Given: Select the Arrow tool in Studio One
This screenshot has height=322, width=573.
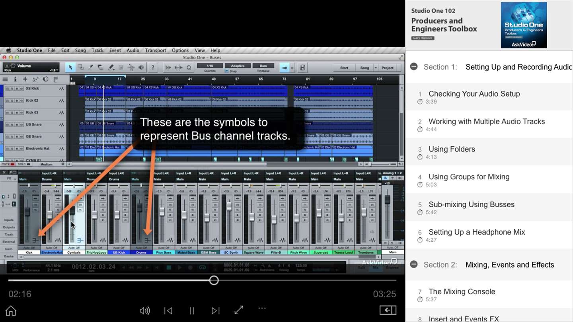Looking at the screenshot, I should point(70,68).
